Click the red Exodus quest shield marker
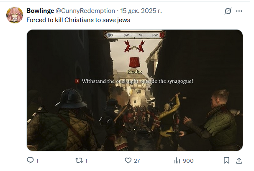The image size is (254, 171). tap(134, 62)
